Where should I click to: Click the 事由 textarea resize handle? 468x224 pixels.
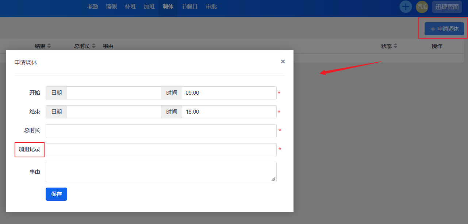273,179
